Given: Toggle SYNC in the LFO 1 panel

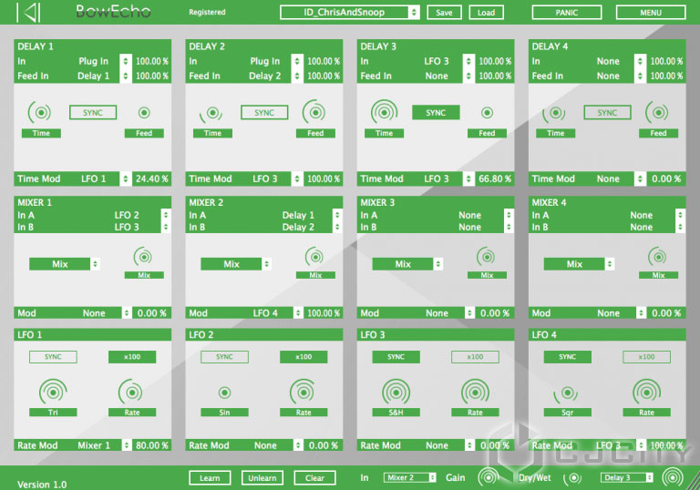Looking at the screenshot, I should [x=52, y=357].
